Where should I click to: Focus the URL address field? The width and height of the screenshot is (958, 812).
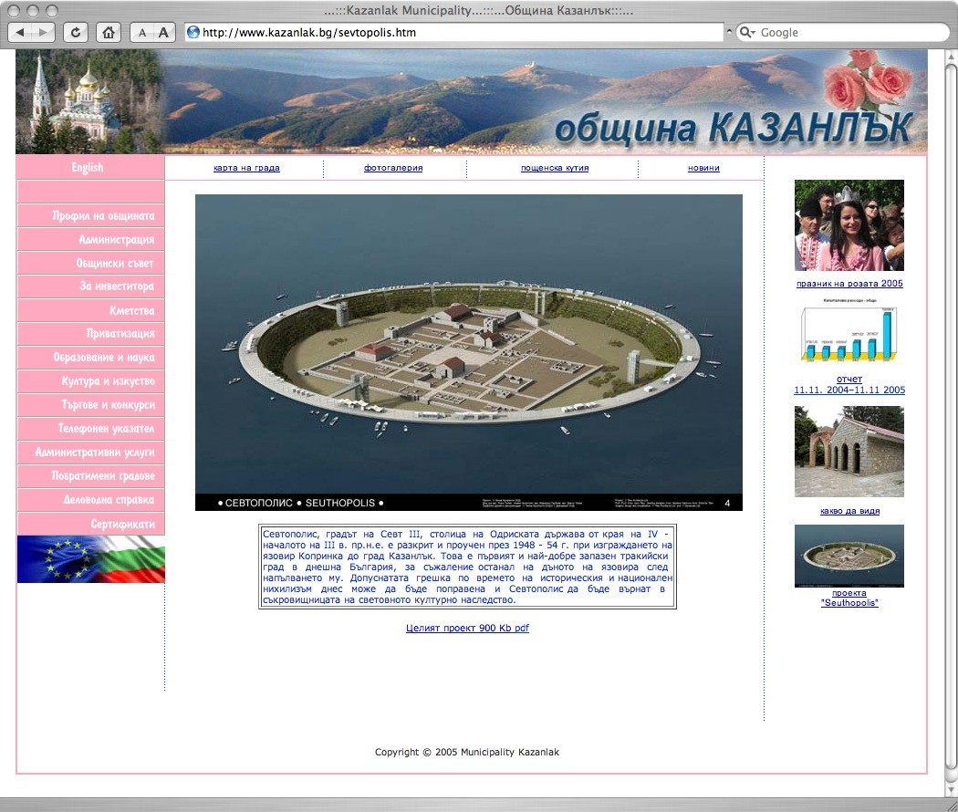click(456, 32)
